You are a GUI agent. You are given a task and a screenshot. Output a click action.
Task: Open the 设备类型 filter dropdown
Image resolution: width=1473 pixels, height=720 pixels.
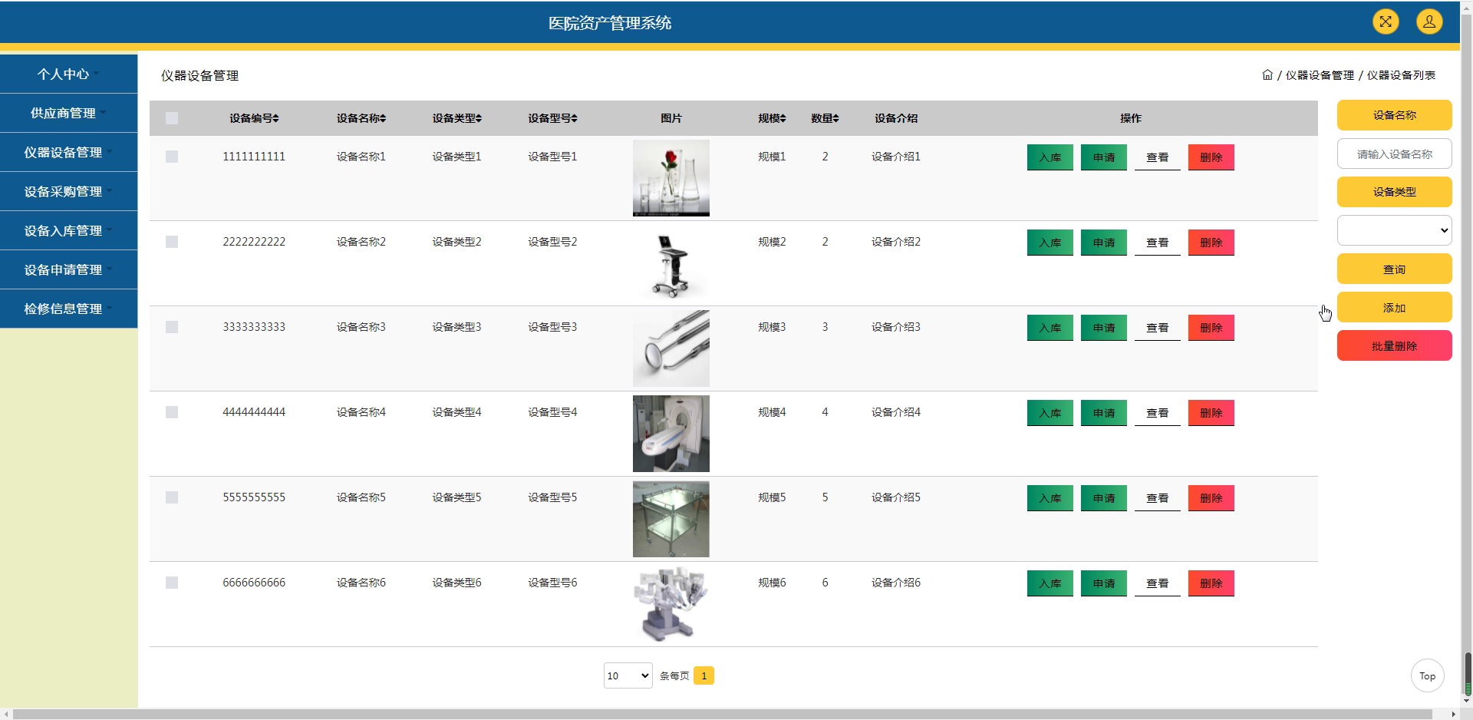coord(1394,230)
